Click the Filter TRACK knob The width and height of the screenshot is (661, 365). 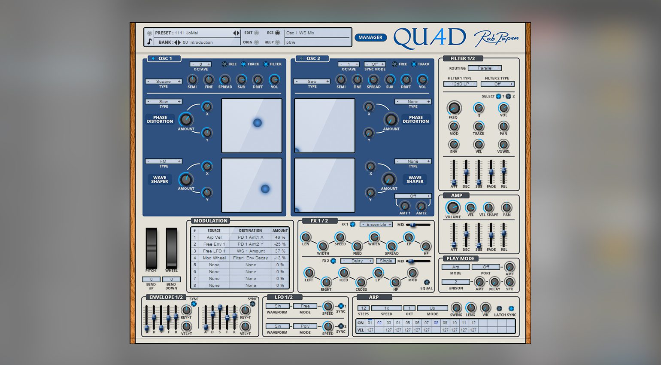pos(479,126)
